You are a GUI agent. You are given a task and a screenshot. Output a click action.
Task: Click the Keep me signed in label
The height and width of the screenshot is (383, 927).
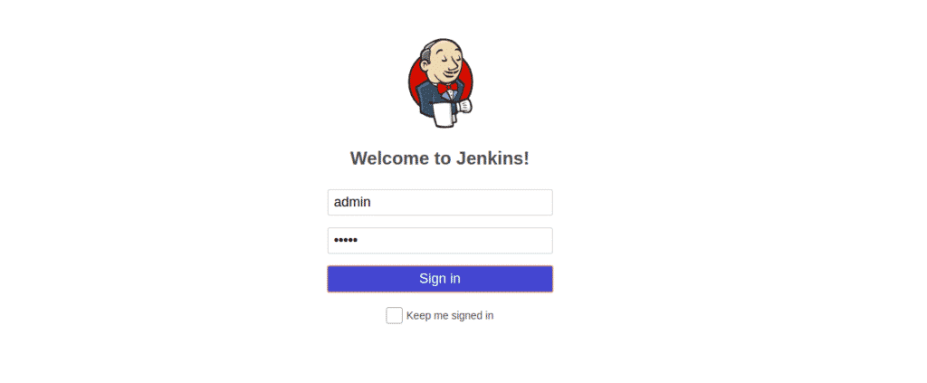point(450,316)
